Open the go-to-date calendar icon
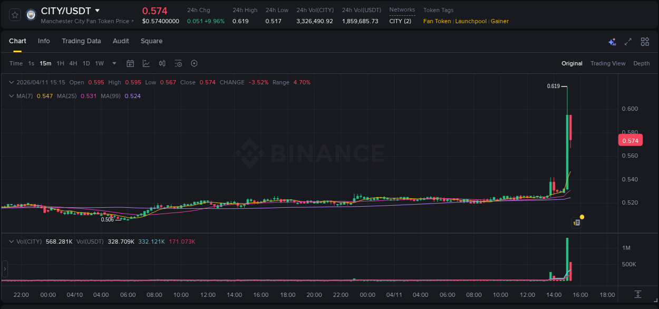 [130, 63]
